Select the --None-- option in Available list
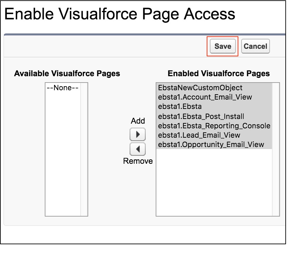Image resolution: width=300 pixels, height=258 pixels. coord(62,88)
